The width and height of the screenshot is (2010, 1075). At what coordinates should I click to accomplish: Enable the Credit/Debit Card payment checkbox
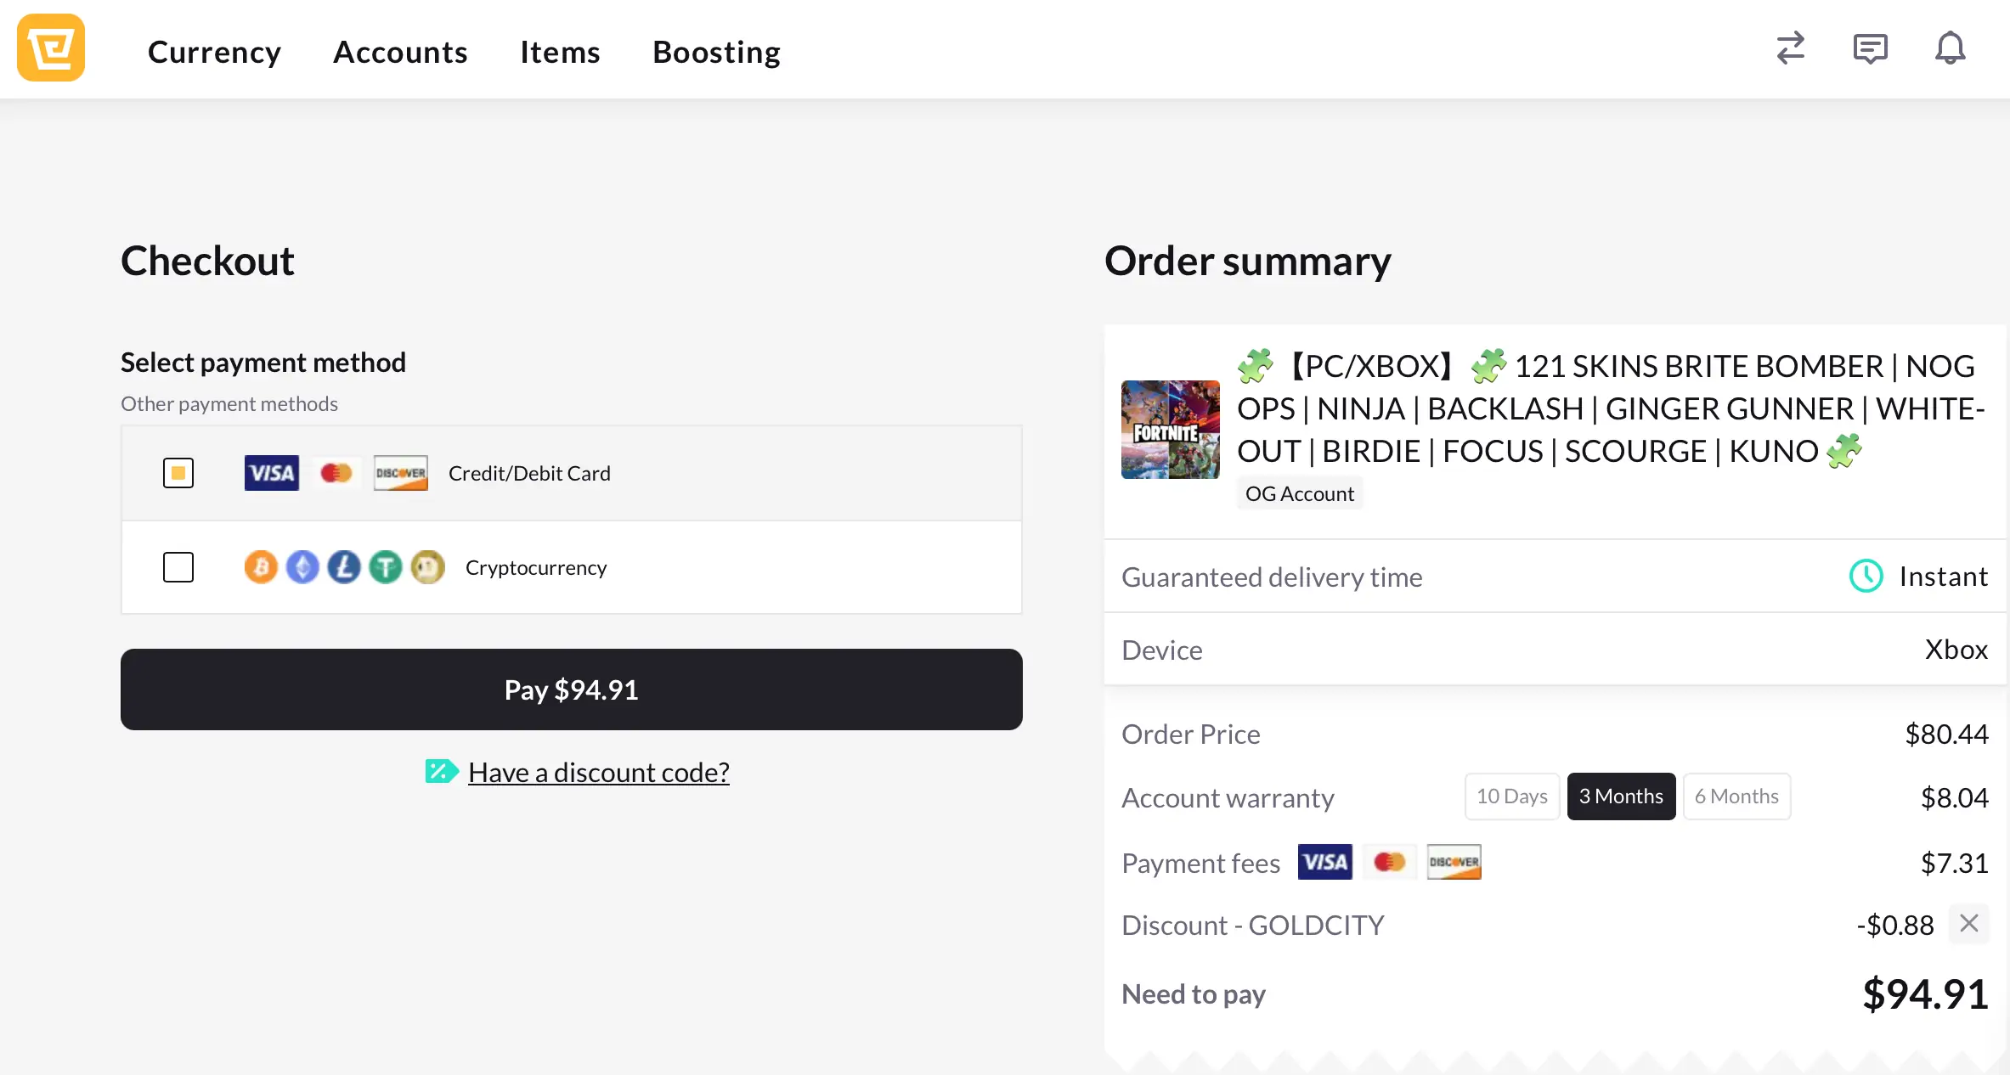tap(178, 473)
